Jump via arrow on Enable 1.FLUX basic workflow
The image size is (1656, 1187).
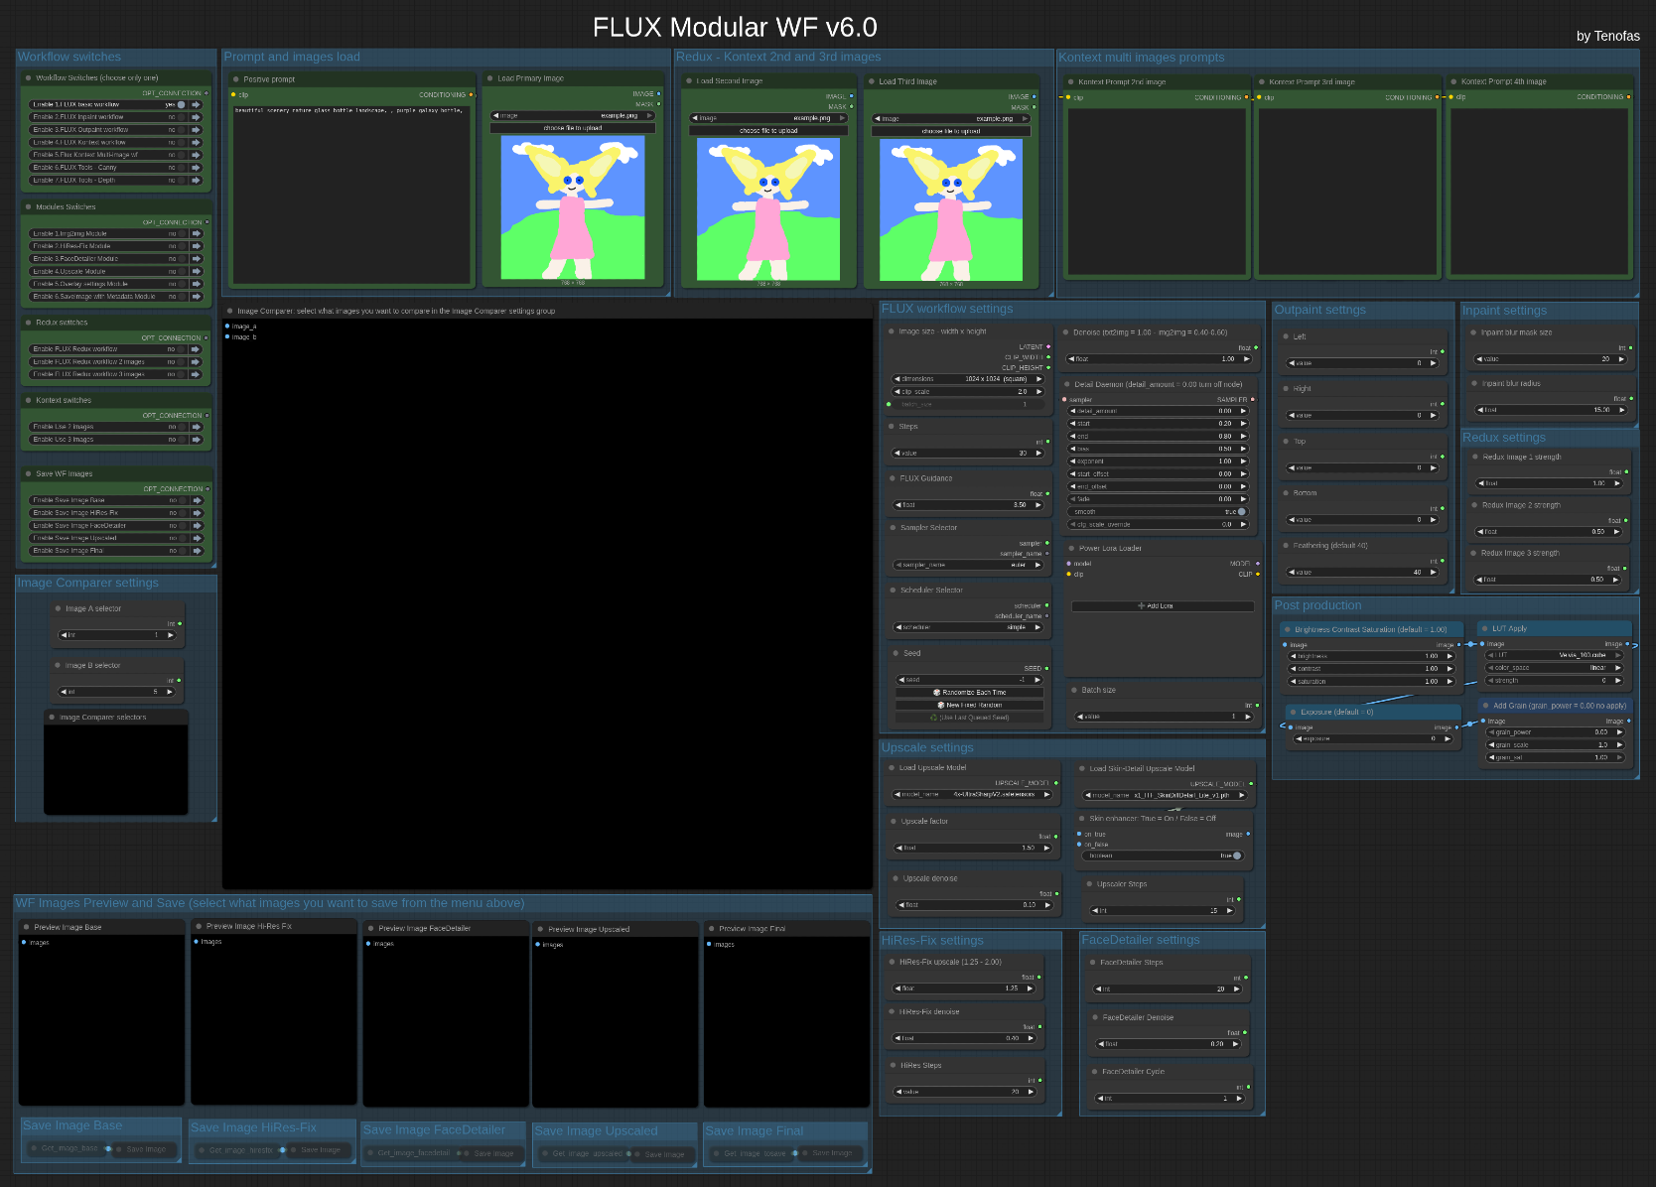tap(196, 104)
